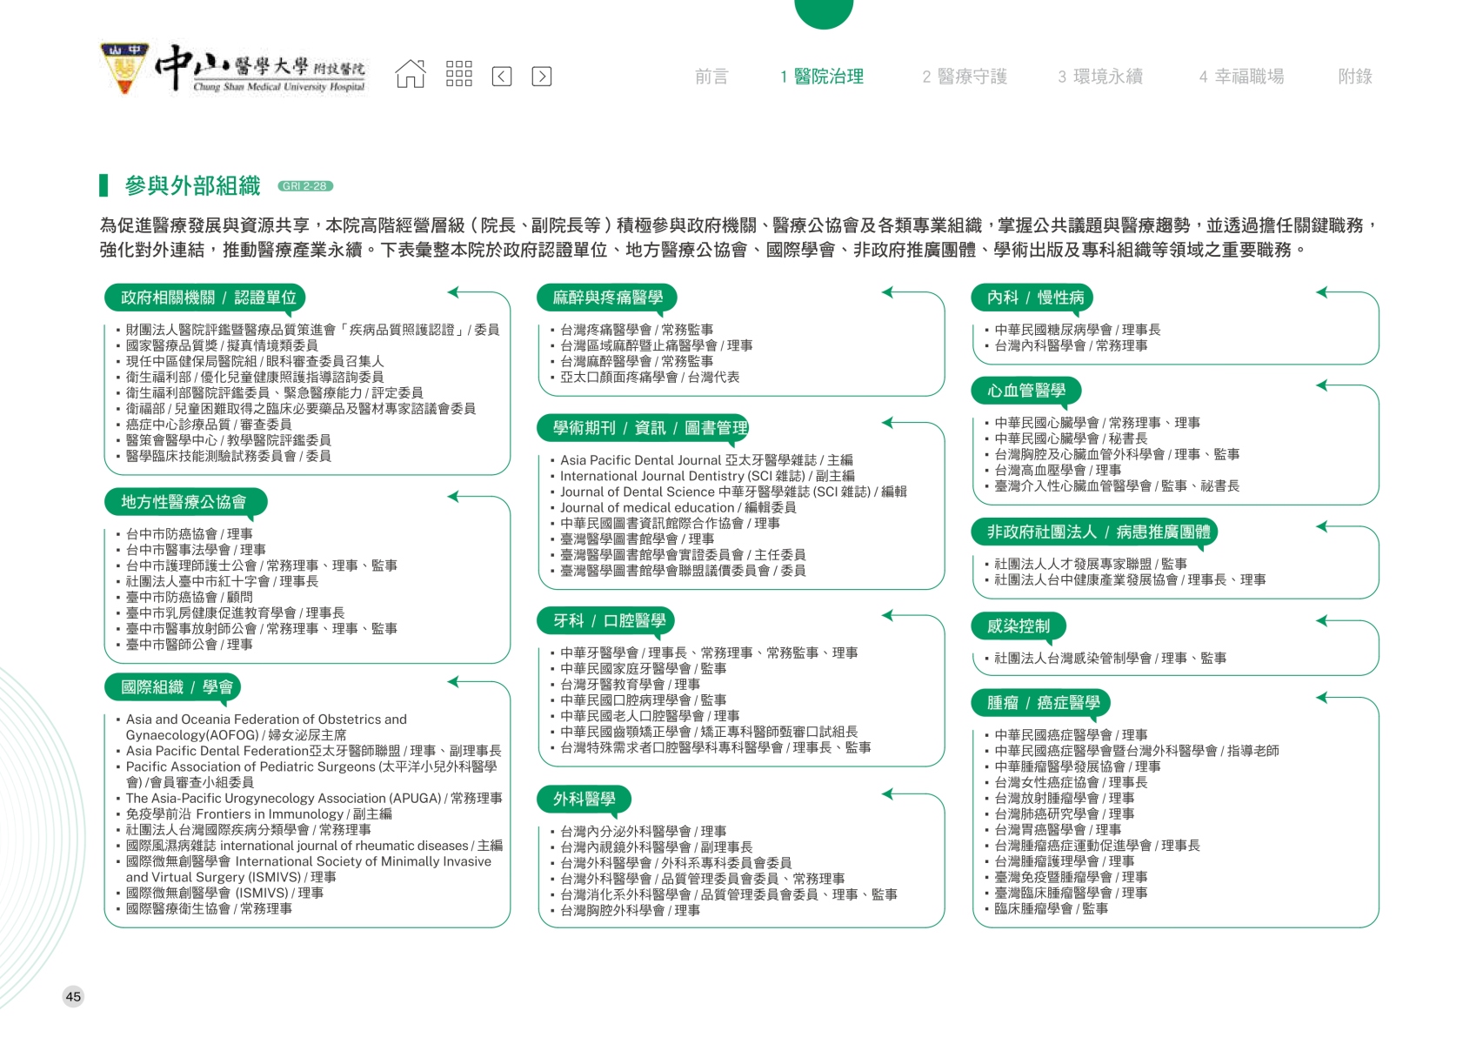Select the 牙科 / 口腔醫學 heading pill
1476x1044 pixels.
(x=608, y=621)
